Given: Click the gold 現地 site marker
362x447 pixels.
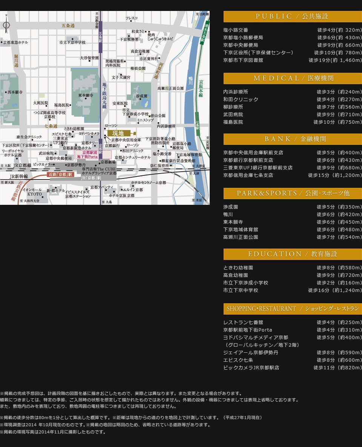Looking at the screenshot, I should 118,133.
